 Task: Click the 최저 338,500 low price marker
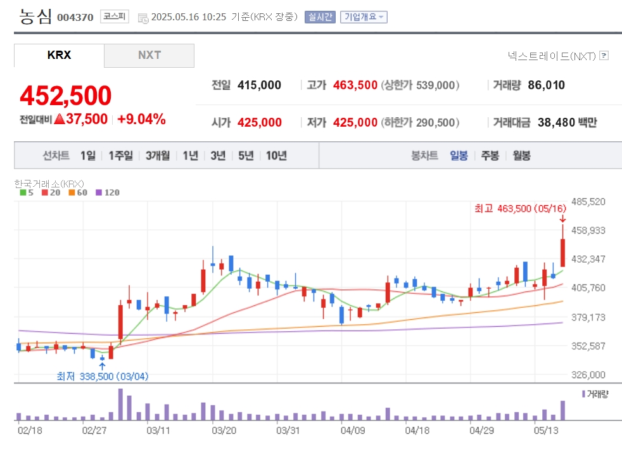(103, 376)
